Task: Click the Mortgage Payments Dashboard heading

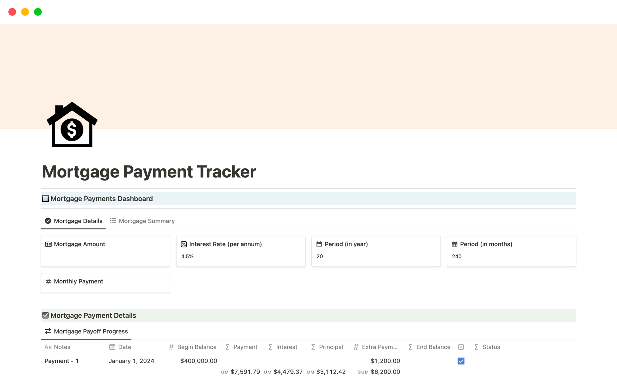Action: click(102, 198)
